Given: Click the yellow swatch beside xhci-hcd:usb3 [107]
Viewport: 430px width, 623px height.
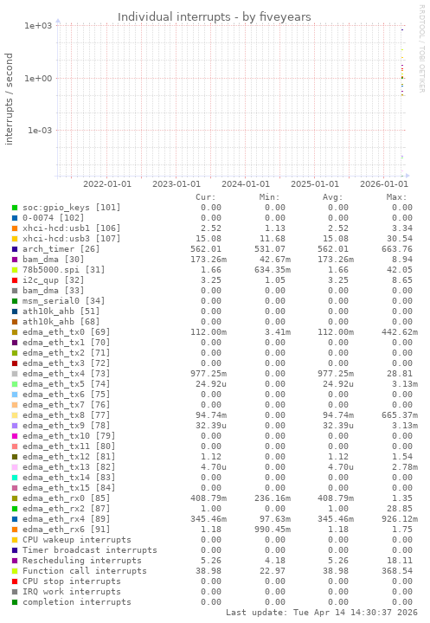Looking at the screenshot, I should click(15, 239).
